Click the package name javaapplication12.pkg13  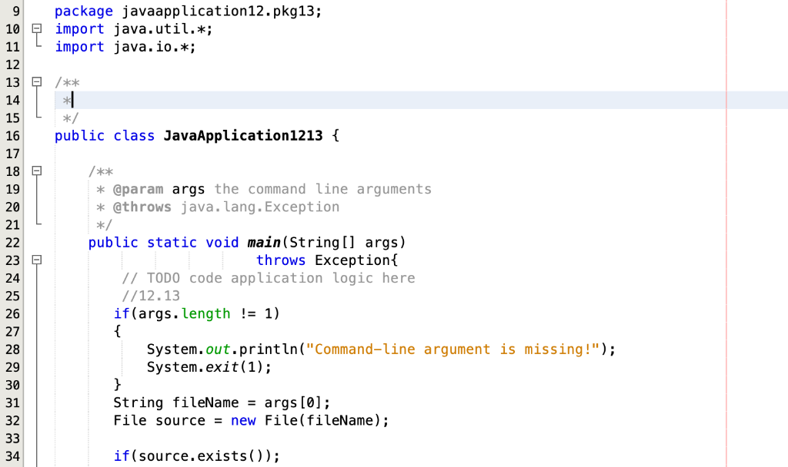point(218,11)
